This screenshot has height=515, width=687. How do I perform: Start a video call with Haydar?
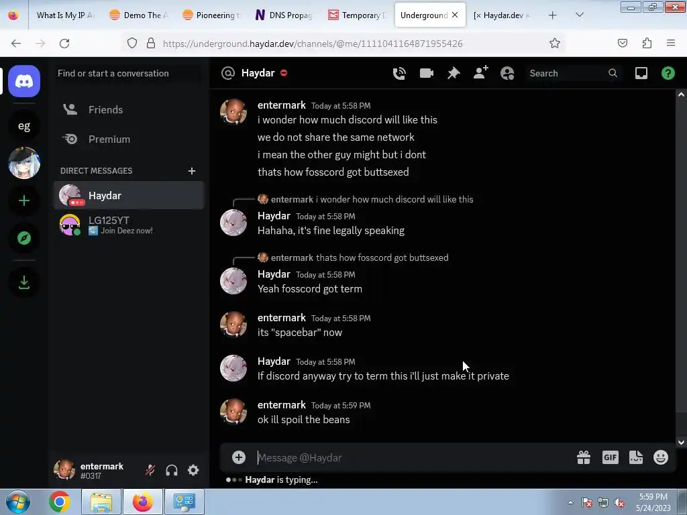point(426,73)
